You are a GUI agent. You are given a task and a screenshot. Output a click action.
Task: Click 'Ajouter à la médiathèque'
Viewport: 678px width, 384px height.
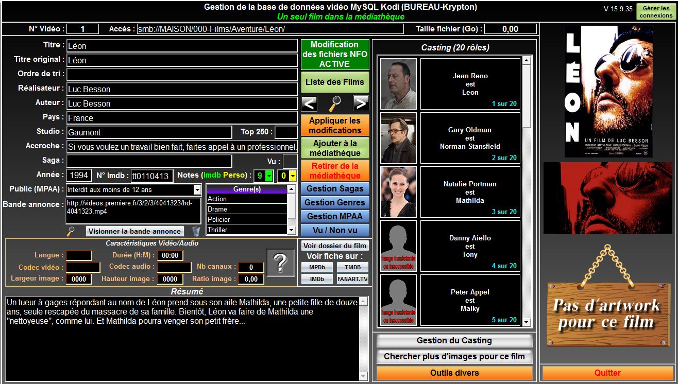click(x=335, y=148)
